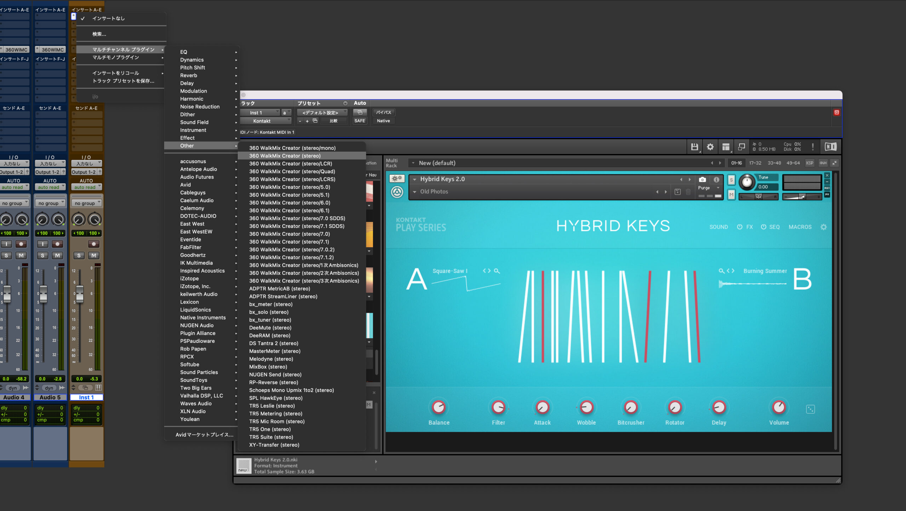Toggle the SAFE automation button

coord(360,121)
